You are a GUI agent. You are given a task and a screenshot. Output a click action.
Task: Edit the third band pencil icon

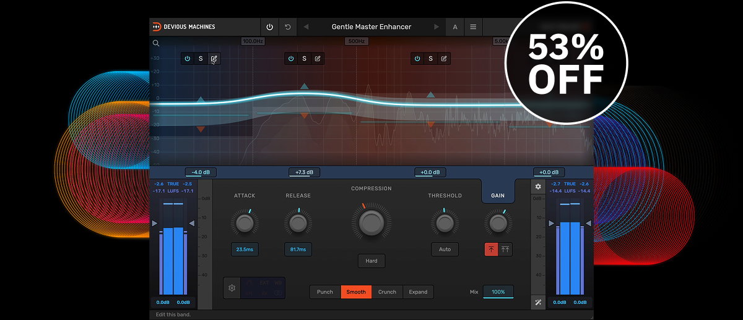click(444, 59)
